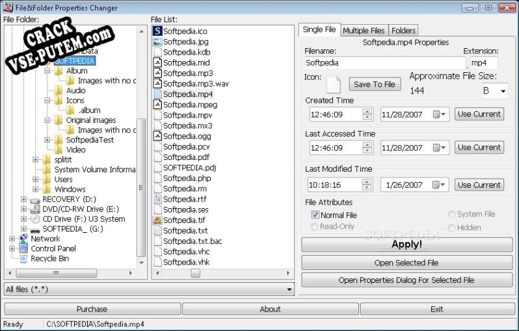Click the RECOVERY (D:) drive icon
The height and width of the screenshot is (331, 519).
35,200
